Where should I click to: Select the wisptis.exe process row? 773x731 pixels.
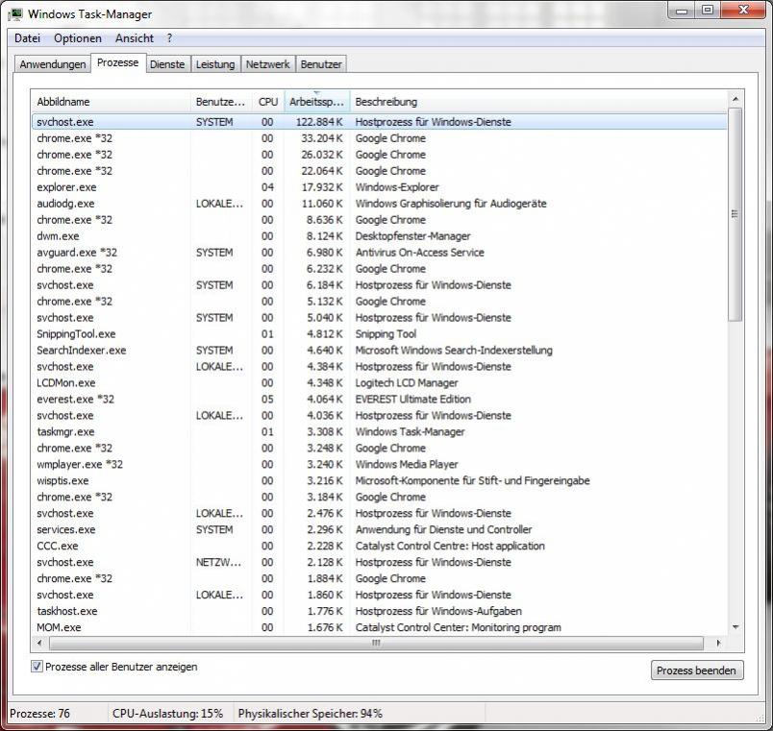(379, 480)
